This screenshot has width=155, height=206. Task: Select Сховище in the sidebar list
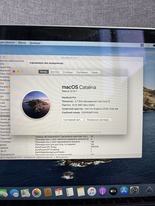tap(6, 142)
